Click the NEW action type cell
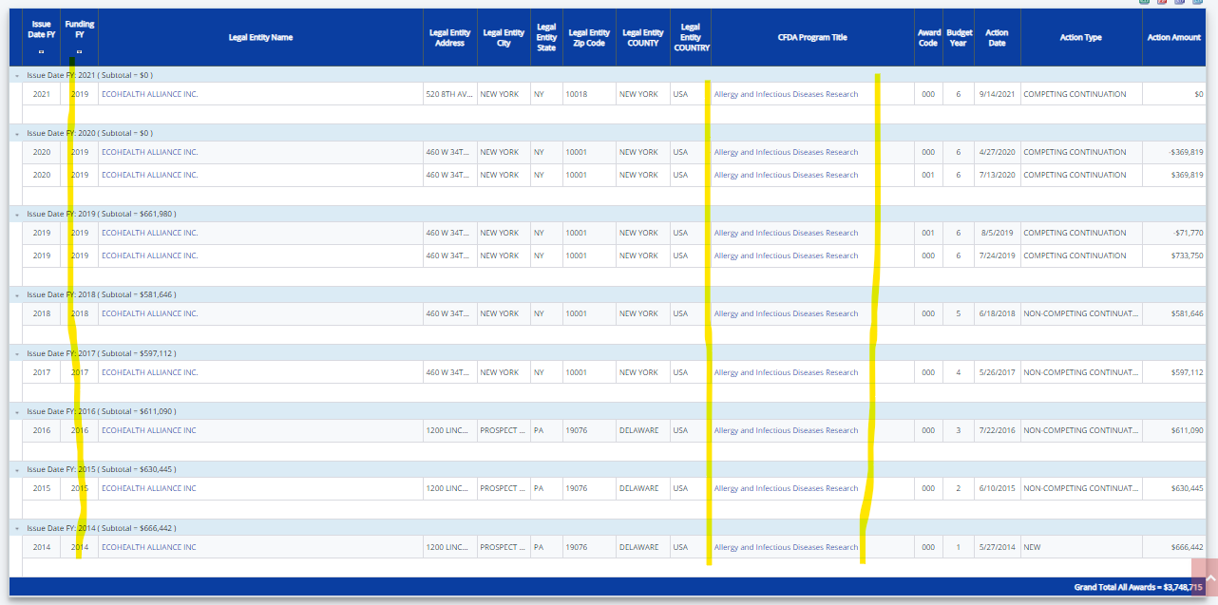Image resolution: width=1218 pixels, height=605 pixels. (x=1081, y=547)
